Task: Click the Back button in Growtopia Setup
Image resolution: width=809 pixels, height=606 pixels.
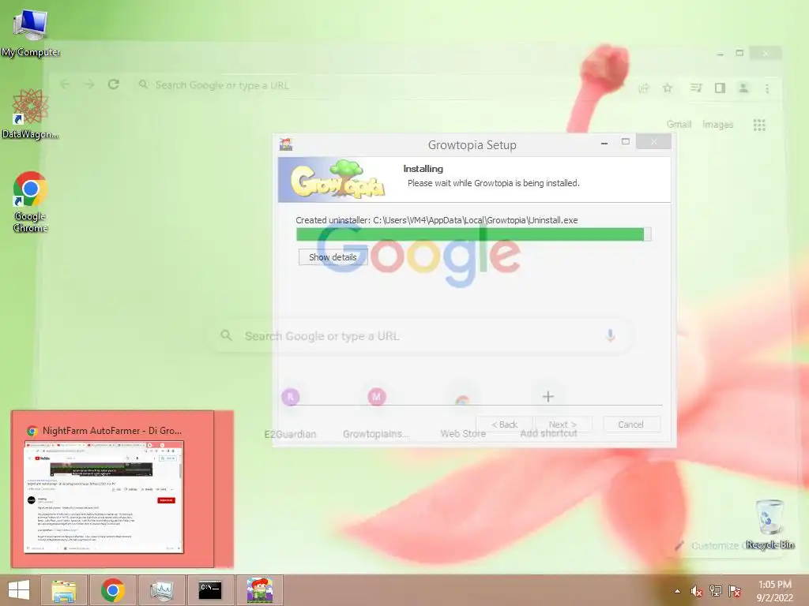Action: (x=505, y=424)
